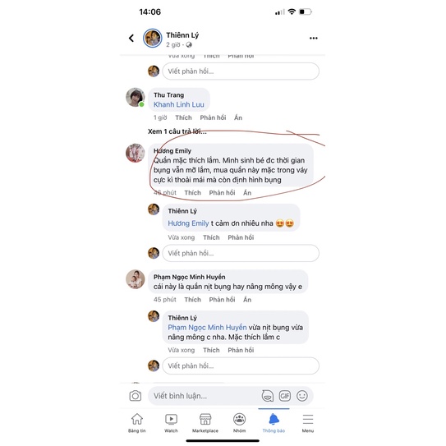Open Thu Trang's profile picture
This screenshot has height=446, width=446.
point(135,97)
